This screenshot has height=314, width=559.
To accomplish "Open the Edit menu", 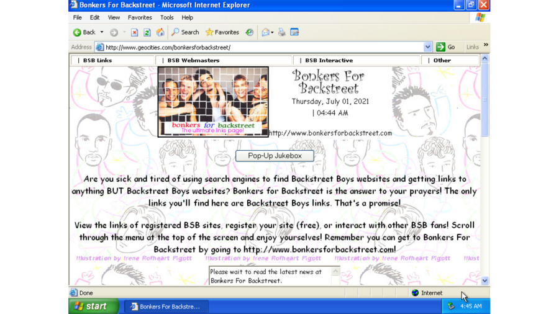I will (94, 17).
